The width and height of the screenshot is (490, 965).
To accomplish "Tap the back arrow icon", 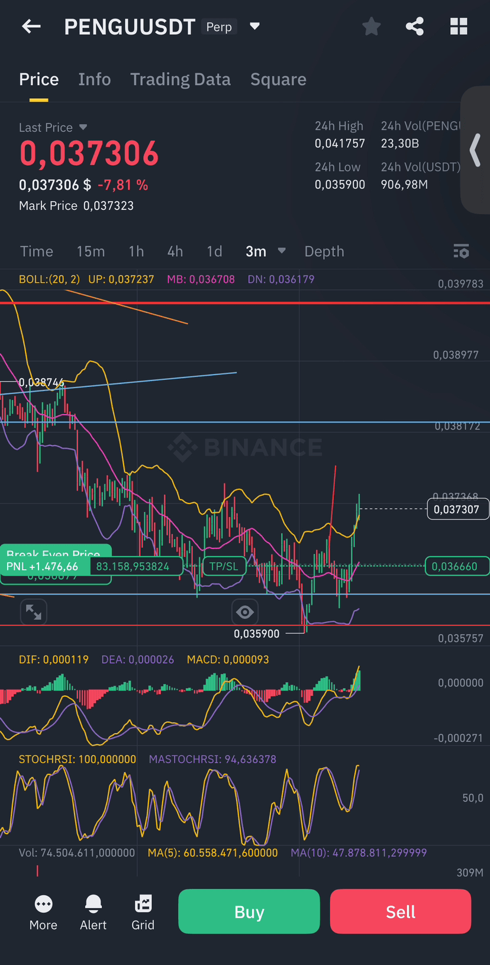I will click(31, 26).
